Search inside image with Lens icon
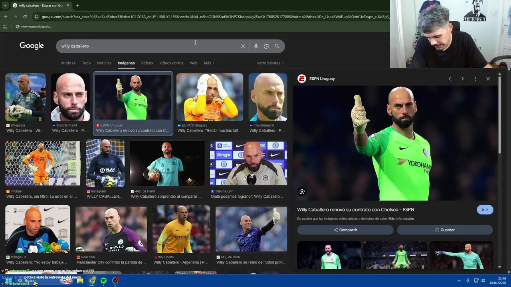Image resolution: width=511 pixels, height=287 pixels. click(302, 192)
